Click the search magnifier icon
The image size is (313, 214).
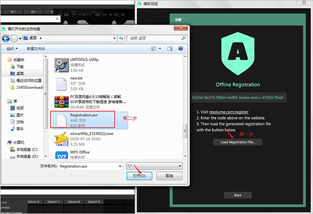184,38
